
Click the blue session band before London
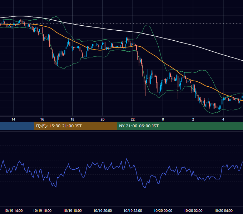(17, 126)
